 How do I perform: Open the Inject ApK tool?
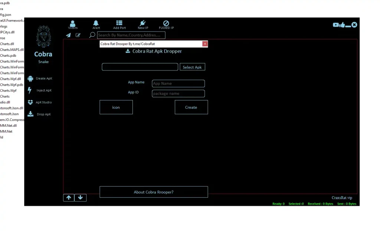tap(30, 90)
